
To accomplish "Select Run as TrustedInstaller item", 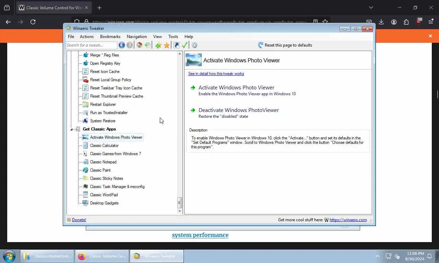I will (109, 113).
